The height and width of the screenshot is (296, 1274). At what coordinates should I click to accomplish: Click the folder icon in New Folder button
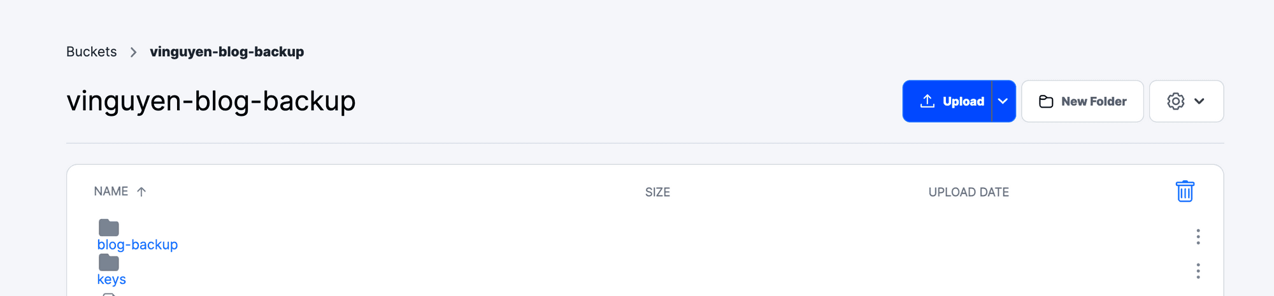[1046, 101]
